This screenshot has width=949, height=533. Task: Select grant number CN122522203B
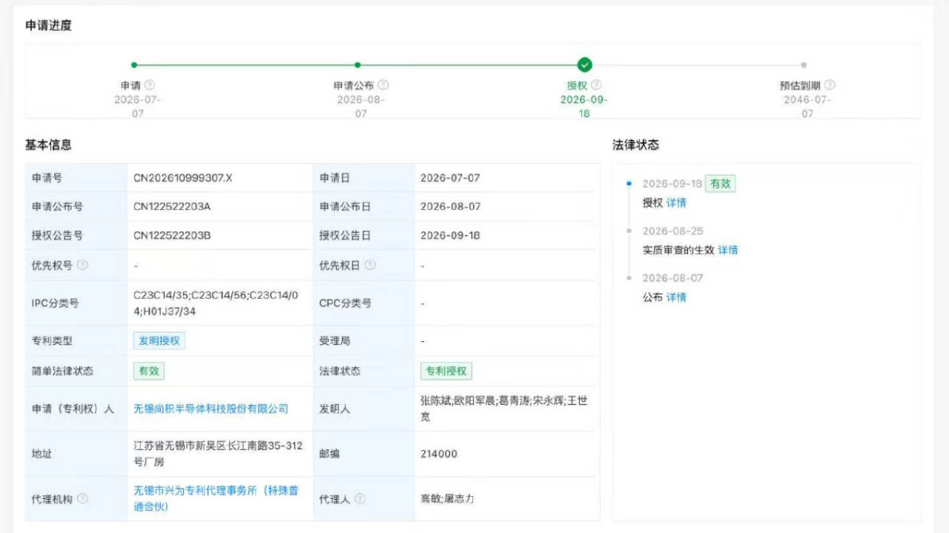[x=172, y=236]
